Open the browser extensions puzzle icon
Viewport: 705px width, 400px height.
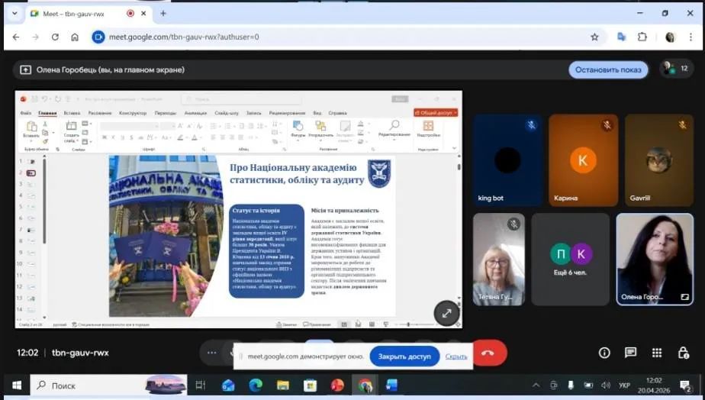[x=642, y=37]
